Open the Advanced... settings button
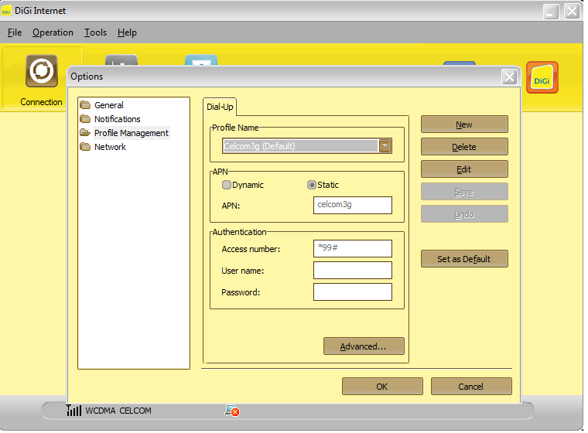This screenshot has height=433, width=588. click(x=364, y=346)
